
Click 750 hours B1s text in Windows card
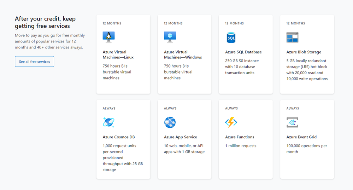click(x=178, y=72)
